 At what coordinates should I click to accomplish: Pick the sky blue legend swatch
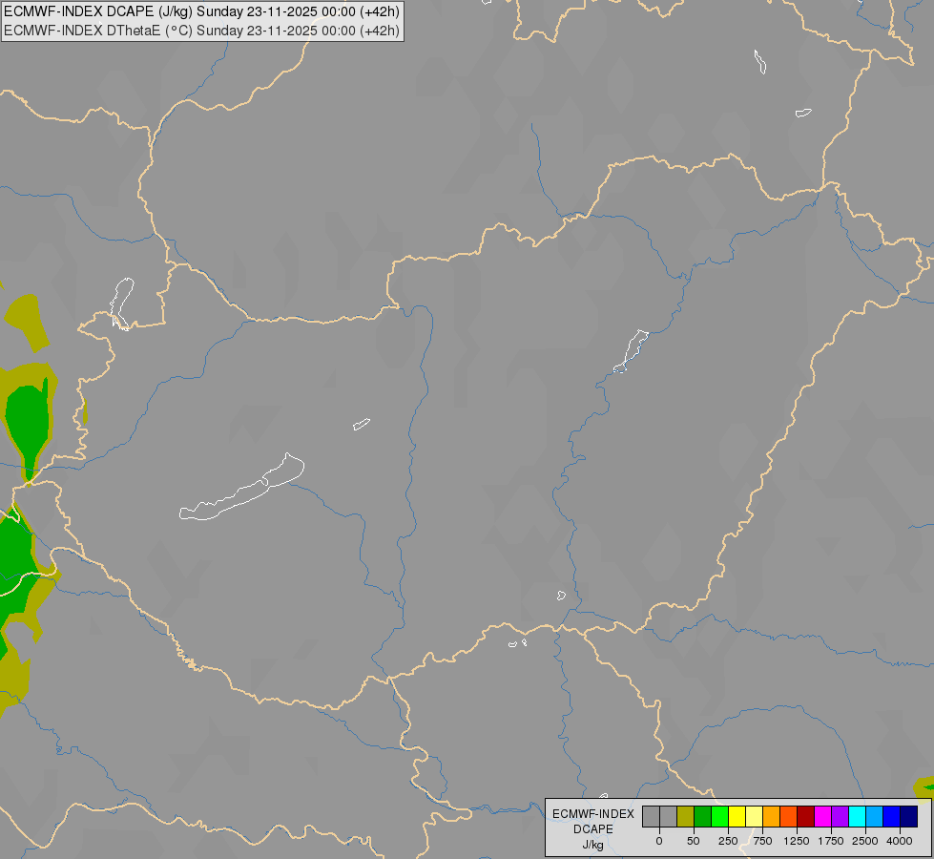coord(875,817)
